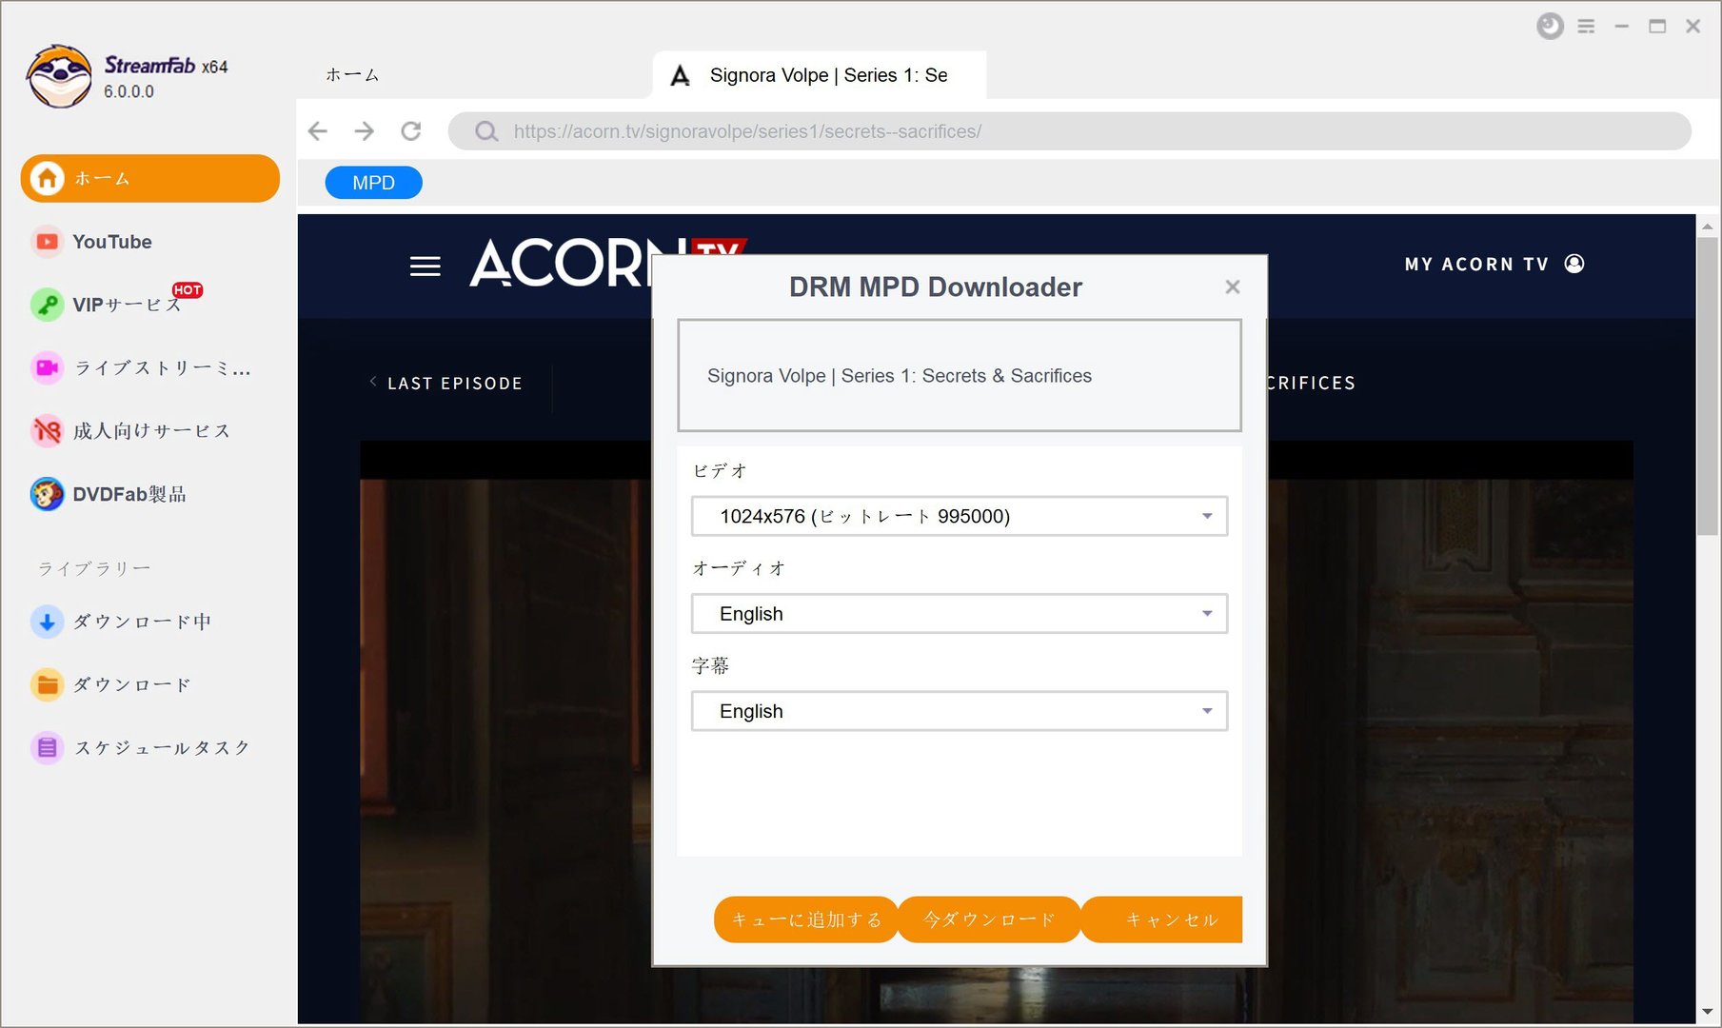This screenshot has width=1722, height=1028.
Task: Click the キャンセル button
Action: pyautogui.click(x=1162, y=919)
